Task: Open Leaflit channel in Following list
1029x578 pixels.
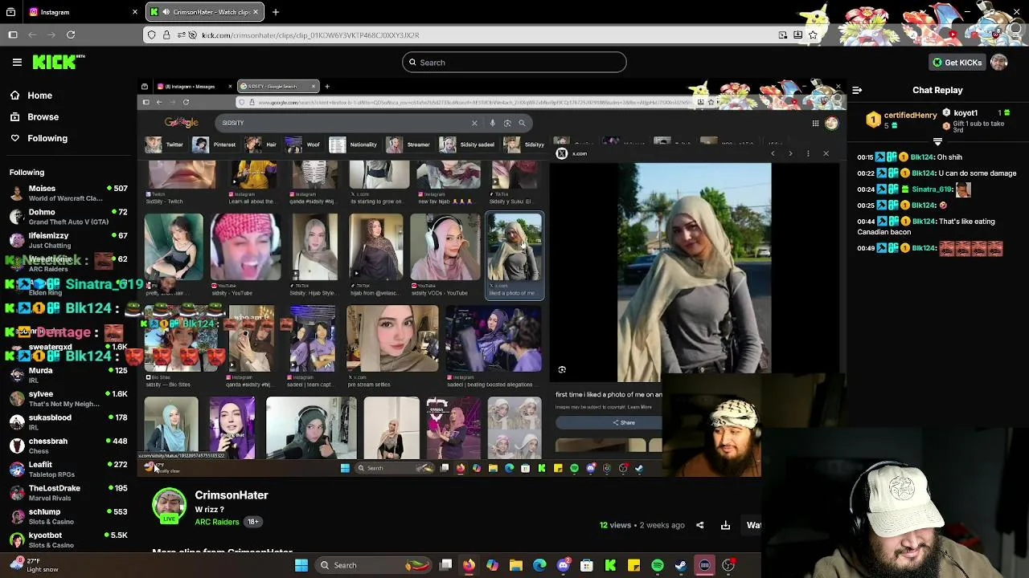Action: [x=68, y=469]
